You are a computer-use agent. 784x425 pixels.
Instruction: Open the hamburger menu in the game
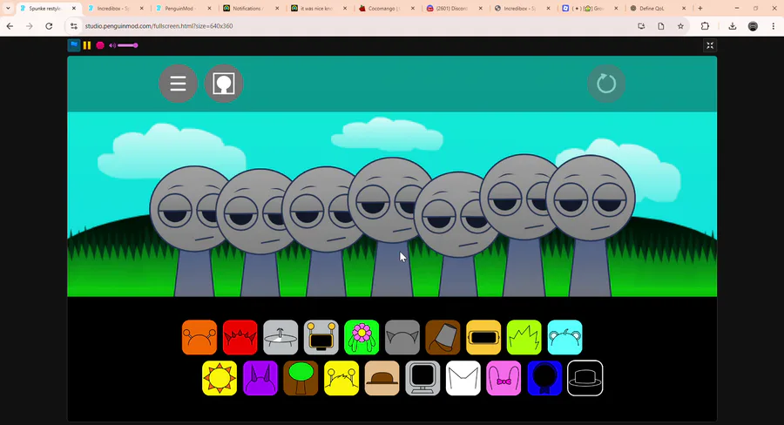coord(178,84)
